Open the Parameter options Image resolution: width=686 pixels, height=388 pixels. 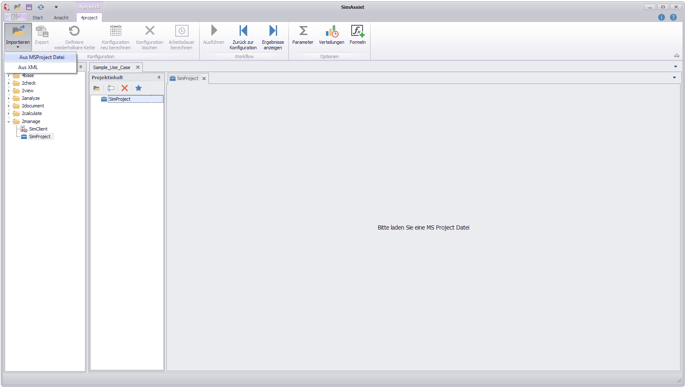(303, 35)
